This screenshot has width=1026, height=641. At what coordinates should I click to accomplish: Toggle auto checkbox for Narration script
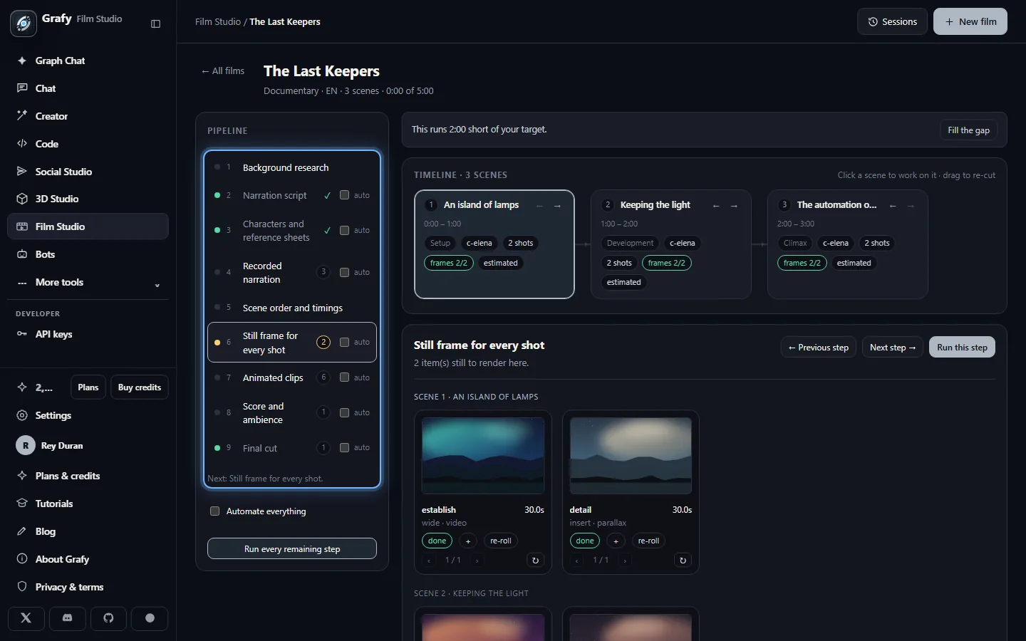[x=345, y=195]
